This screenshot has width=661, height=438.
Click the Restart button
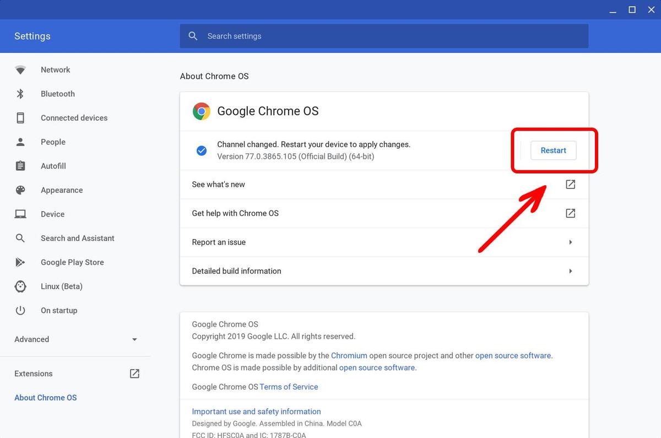(x=554, y=150)
